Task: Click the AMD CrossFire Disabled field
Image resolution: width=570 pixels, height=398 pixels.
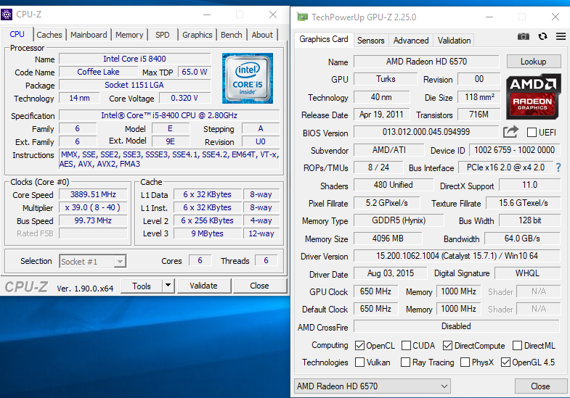Action: click(x=456, y=326)
